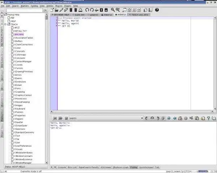The width and height of the screenshot is (217, 173).
Task: Open jEdit help question-mark icon
Action: [x=157, y=10]
